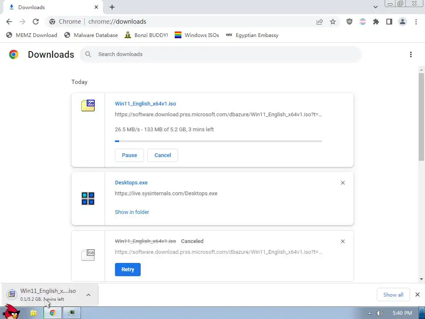This screenshot has width=425, height=319.
Task: Bookmark this page with the star icon
Action: pyautogui.click(x=333, y=22)
